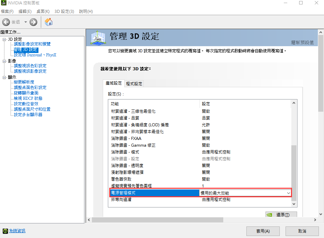This screenshot has width=324, height=238.
Task: Click the 系統資訊 icon at bottom left
Action: coord(5,231)
